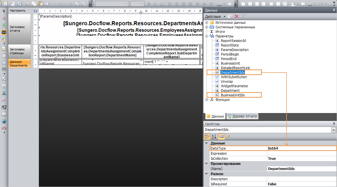Switch properties to alphabetical sort
This screenshot has width=337, height=187.
[x=214, y=137]
